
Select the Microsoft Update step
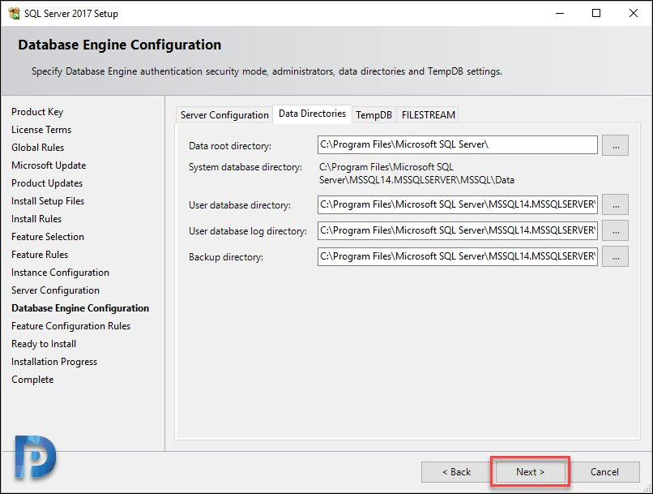point(49,165)
